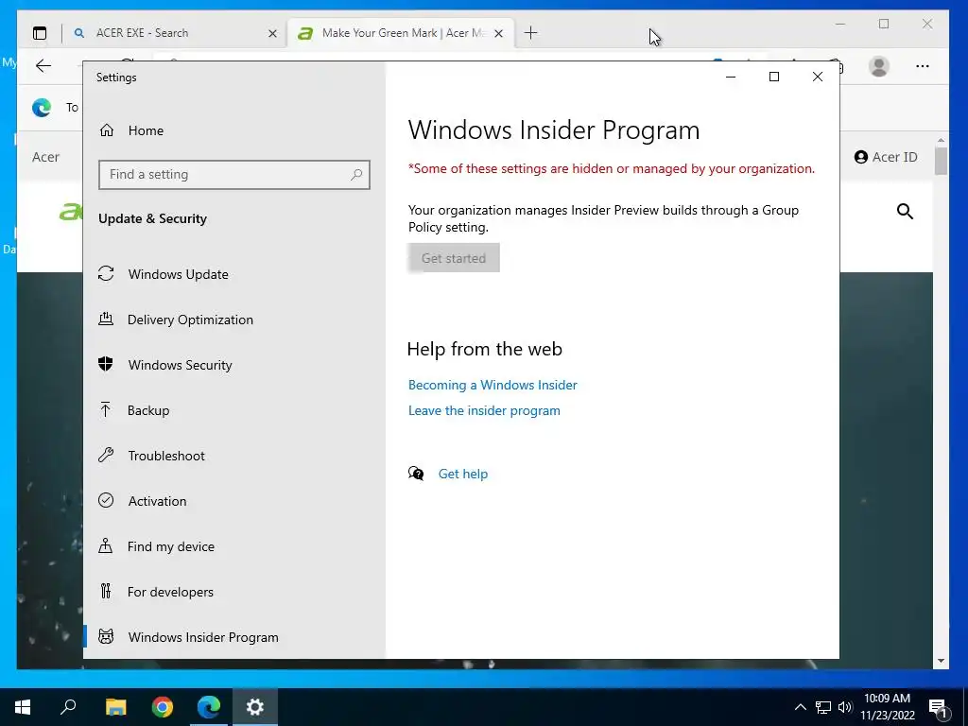Close the Make Your Green Mark tab
This screenshot has width=968, height=726.
point(499,33)
